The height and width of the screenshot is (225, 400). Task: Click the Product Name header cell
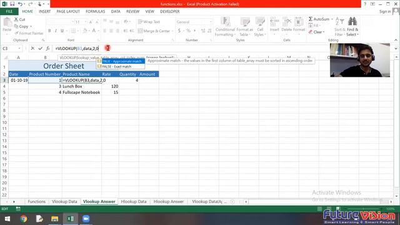pos(82,74)
